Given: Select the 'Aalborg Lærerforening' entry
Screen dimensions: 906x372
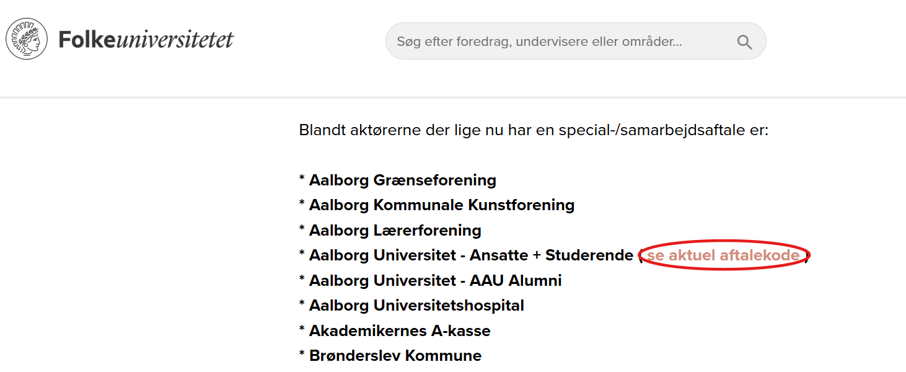Looking at the screenshot, I should [395, 231].
